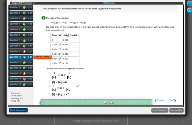The image size is (192, 125).
Task: Select Question 5 from the list
Action: 20,30
